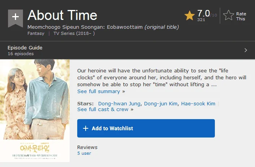Click the Fantasy genre link
The width and height of the screenshot is (255, 167).
tap(36, 33)
